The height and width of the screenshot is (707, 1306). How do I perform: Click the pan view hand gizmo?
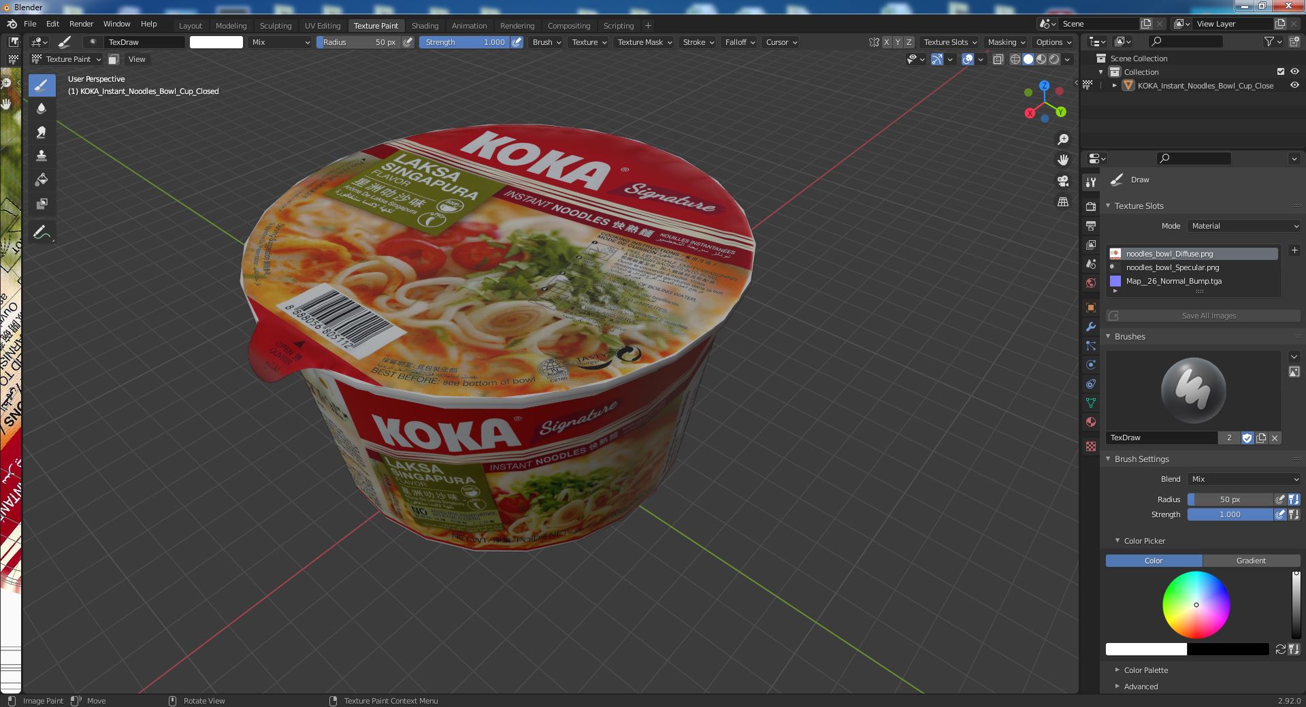(1062, 160)
